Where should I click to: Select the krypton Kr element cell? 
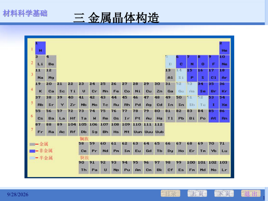(x=224, y=89)
